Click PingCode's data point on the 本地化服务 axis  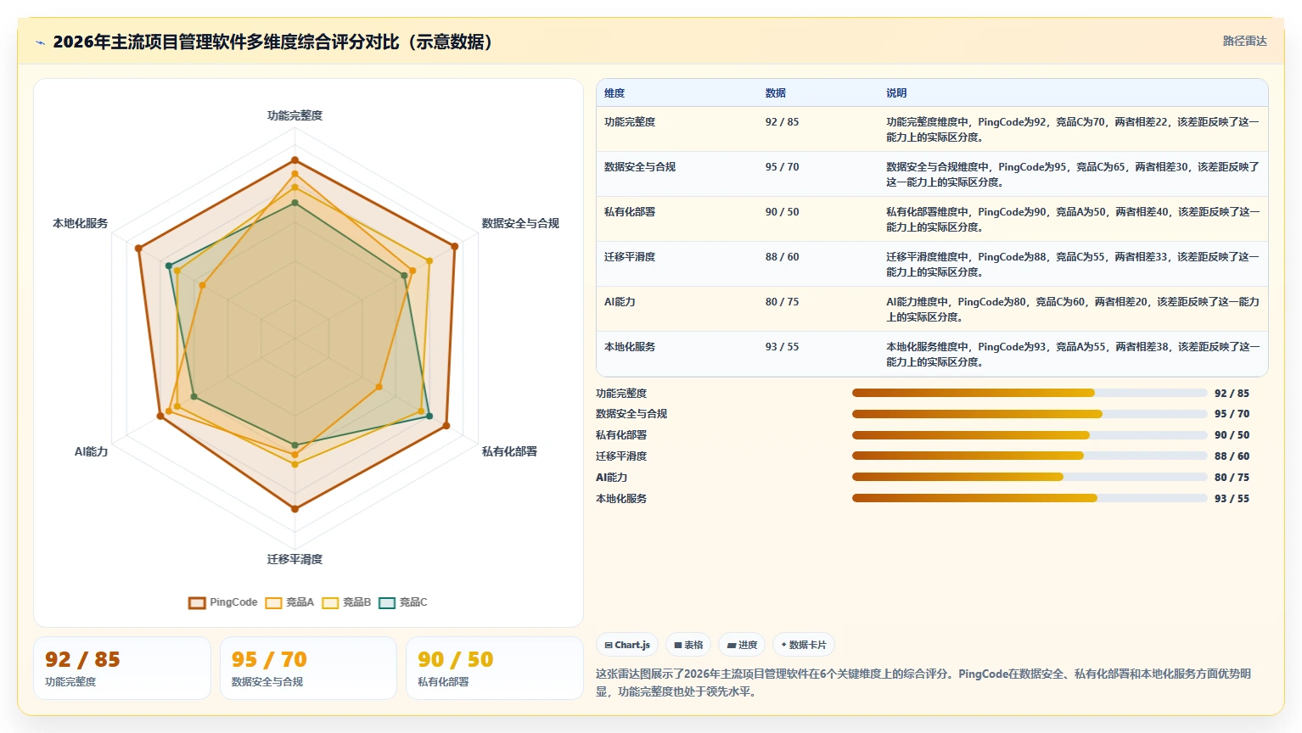137,248
